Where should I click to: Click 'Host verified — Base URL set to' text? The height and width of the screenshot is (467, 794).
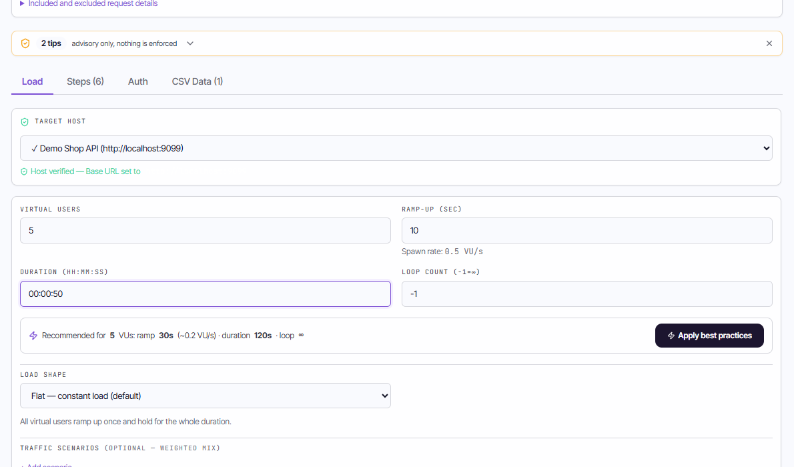click(x=85, y=171)
